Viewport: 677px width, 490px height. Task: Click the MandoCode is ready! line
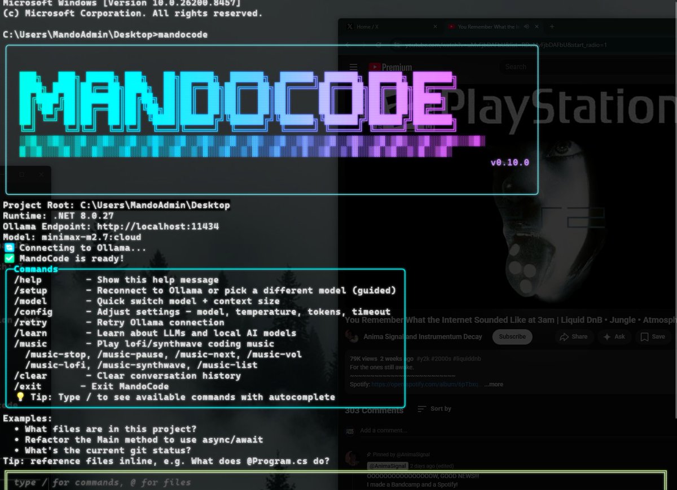pos(64,259)
